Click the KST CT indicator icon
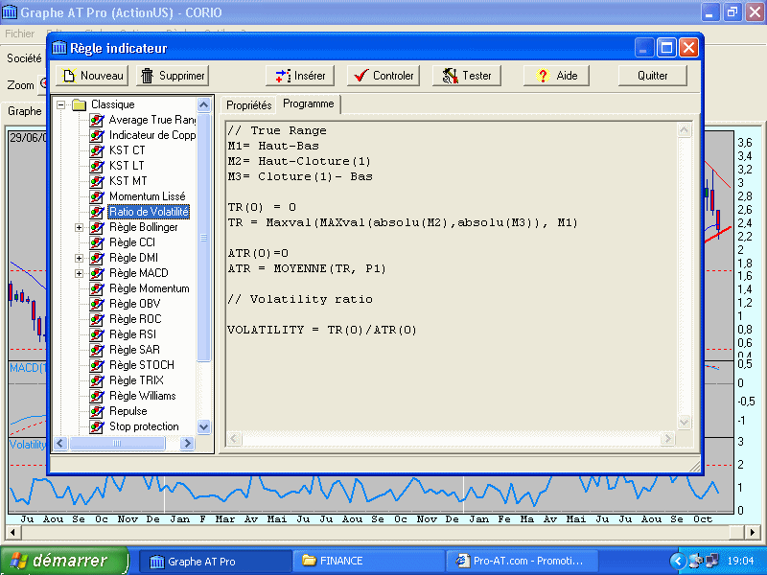767x575 pixels. coord(97,150)
